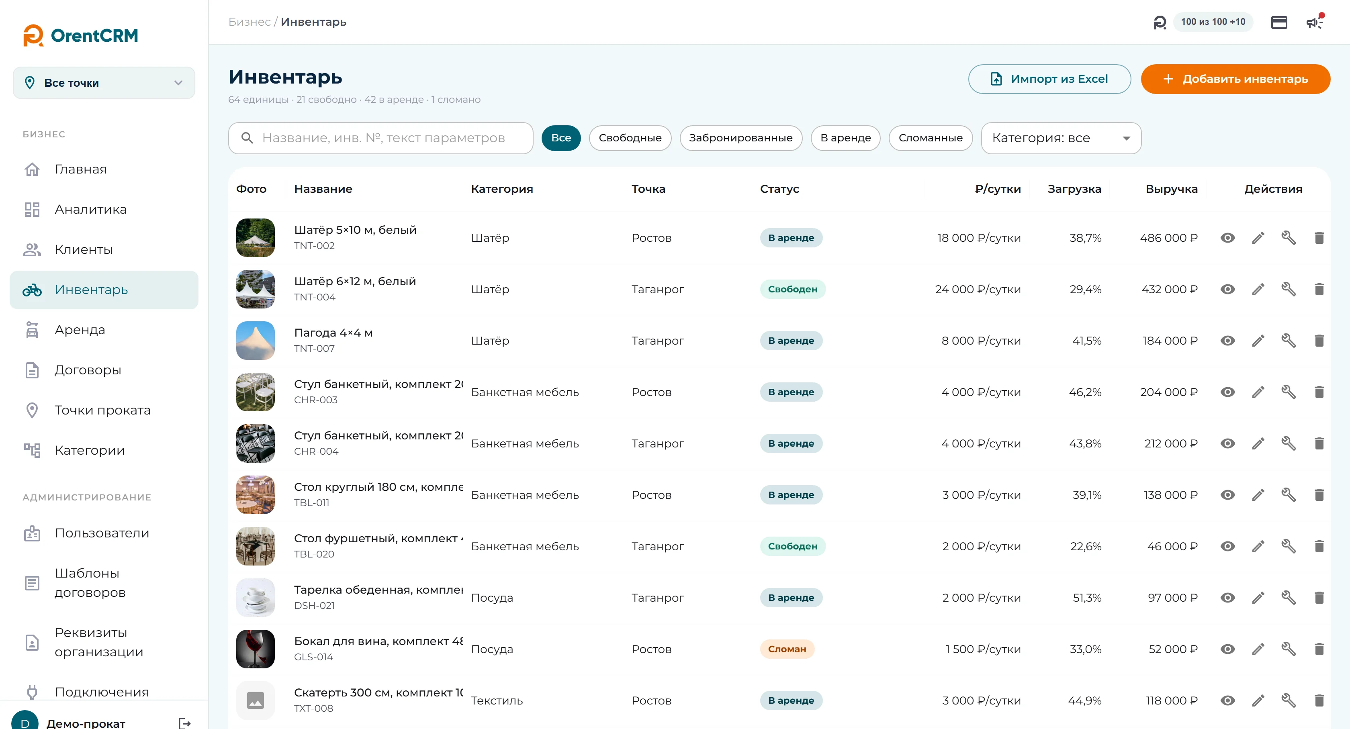Viewport: 1350px width, 729px height.
Task: Edit the TXT-008 tablecloth row
Action: [1258, 700]
